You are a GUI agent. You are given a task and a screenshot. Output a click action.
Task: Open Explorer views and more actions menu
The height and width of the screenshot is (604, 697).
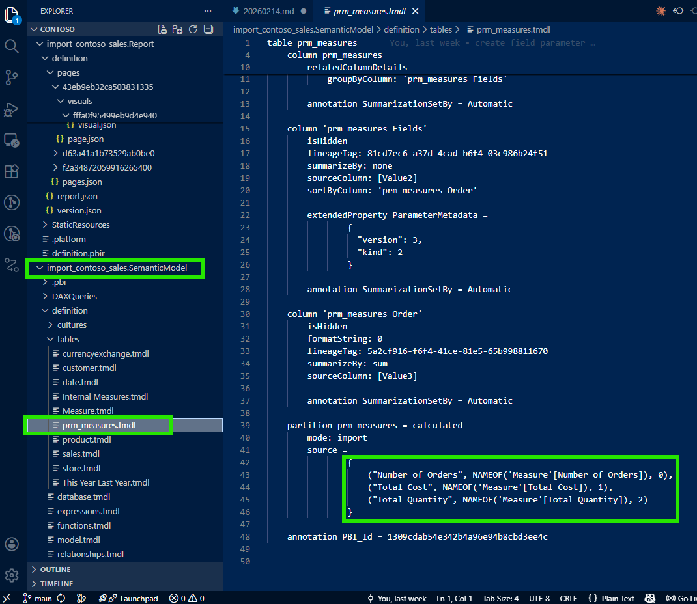[208, 11]
